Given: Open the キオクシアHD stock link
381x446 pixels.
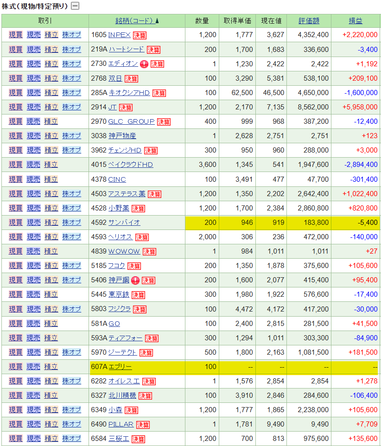Looking at the screenshot, I should 129,93.
